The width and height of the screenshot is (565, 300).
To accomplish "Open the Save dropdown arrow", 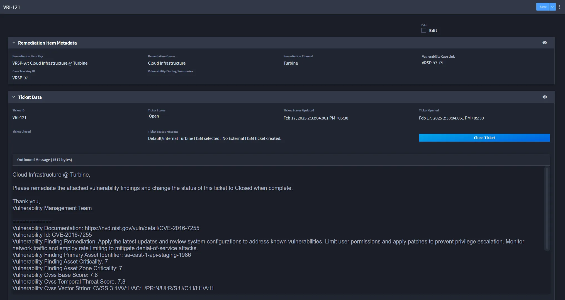I will [x=552, y=7].
